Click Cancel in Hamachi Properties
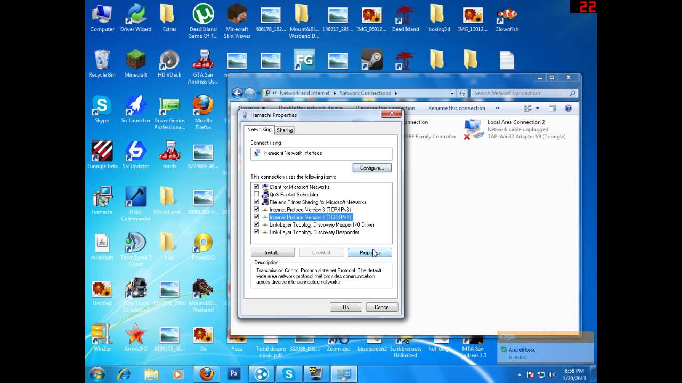682x383 pixels. coord(382,307)
